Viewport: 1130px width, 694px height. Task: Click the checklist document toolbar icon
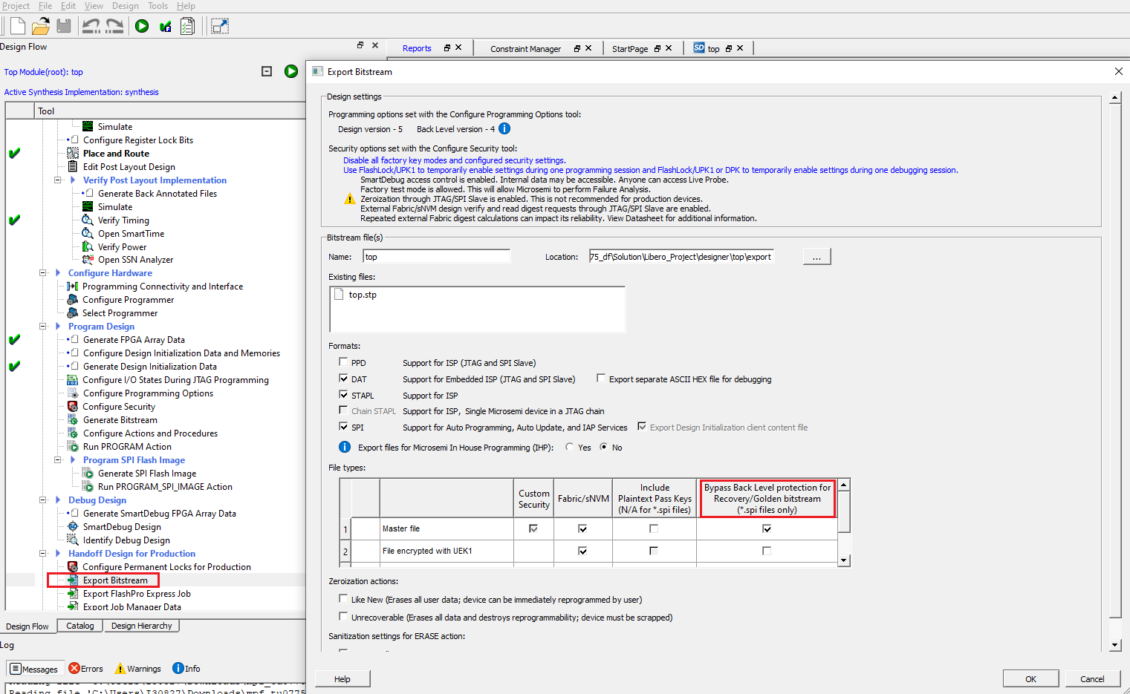[x=188, y=27]
